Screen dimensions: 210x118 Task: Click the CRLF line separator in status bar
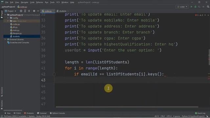click(163, 116)
